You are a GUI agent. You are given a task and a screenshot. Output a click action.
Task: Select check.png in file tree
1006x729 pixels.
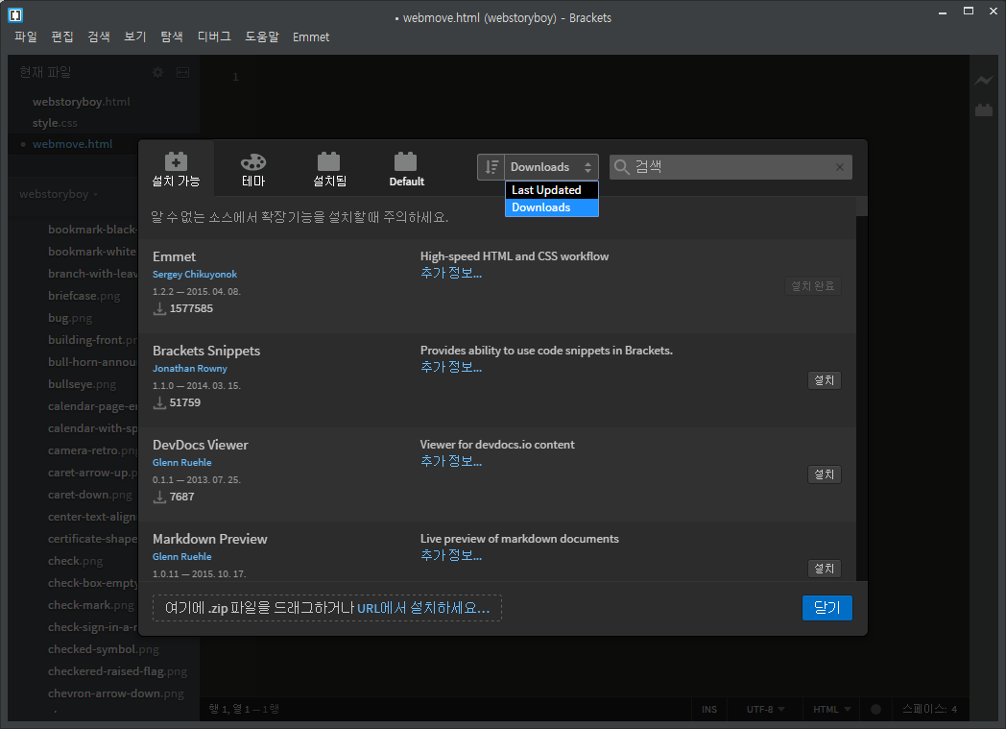[x=75, y=561]
